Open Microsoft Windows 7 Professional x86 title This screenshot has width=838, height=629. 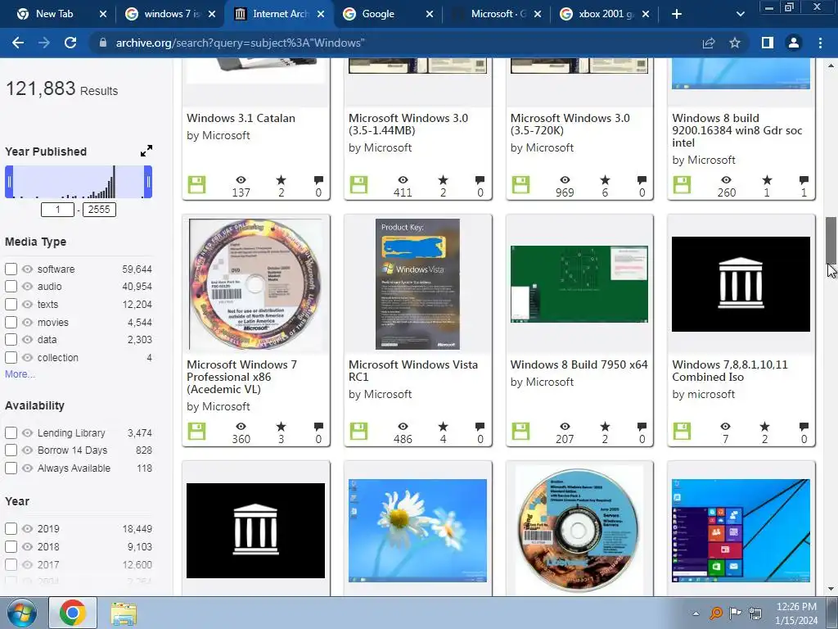(241, 377)
